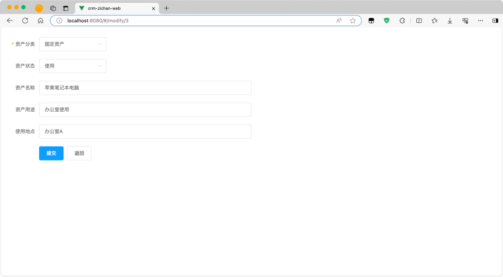Click the 资产状态 label

[x=25, y=66]
